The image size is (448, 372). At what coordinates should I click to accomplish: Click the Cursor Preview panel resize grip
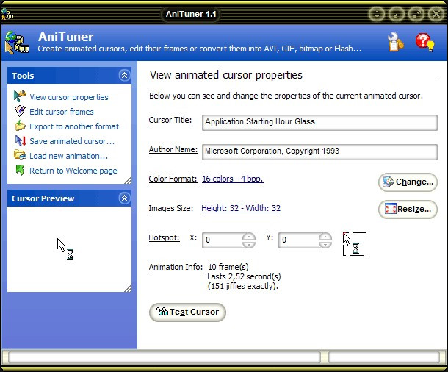tap(128, 288)
